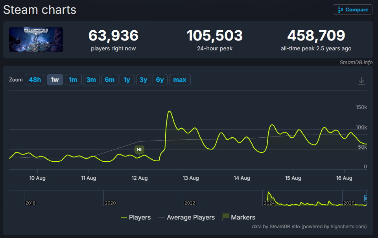Toggle Average Players series in legend
This screenshot has width=378, height=238.
[x=186, y=217]
